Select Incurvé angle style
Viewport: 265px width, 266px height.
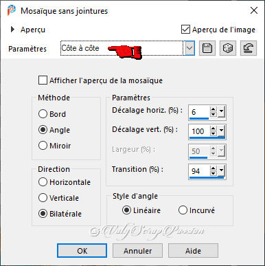(x=183, y=210)
